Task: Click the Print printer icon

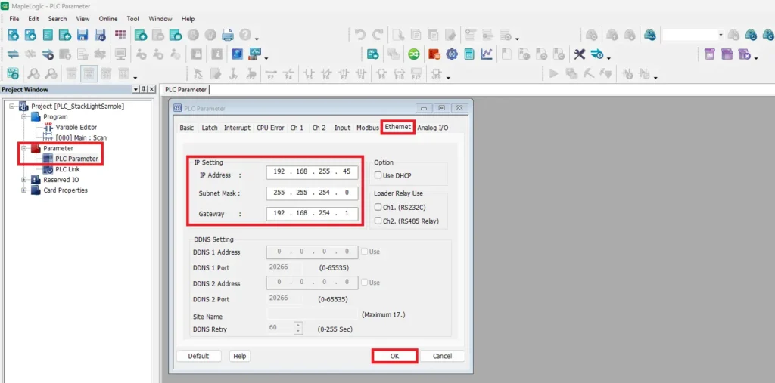Action: coord(227,35)
